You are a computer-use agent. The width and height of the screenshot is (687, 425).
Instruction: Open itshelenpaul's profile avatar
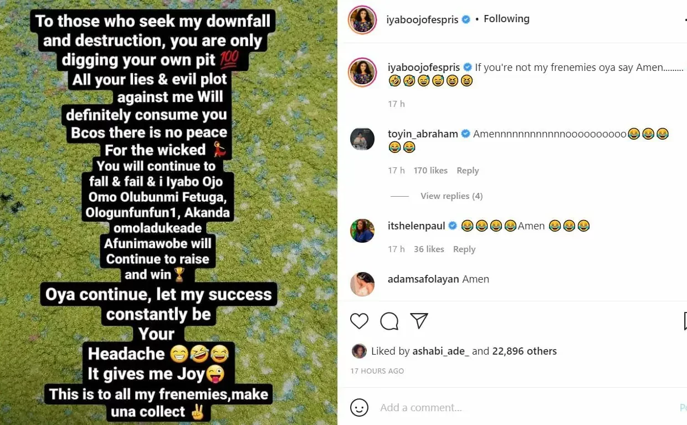[362, 231]
